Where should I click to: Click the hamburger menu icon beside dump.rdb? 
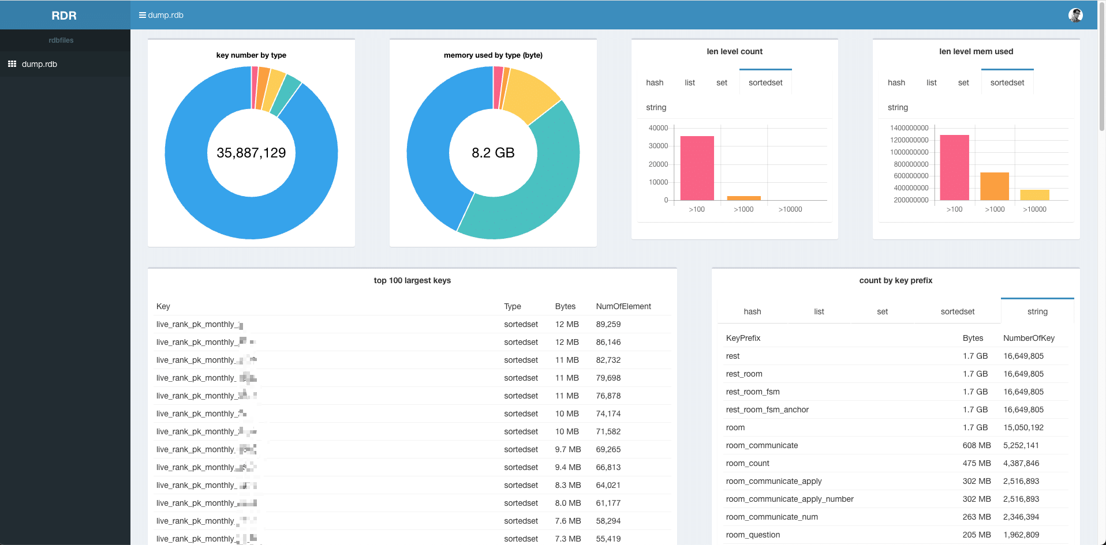(142, 15)
